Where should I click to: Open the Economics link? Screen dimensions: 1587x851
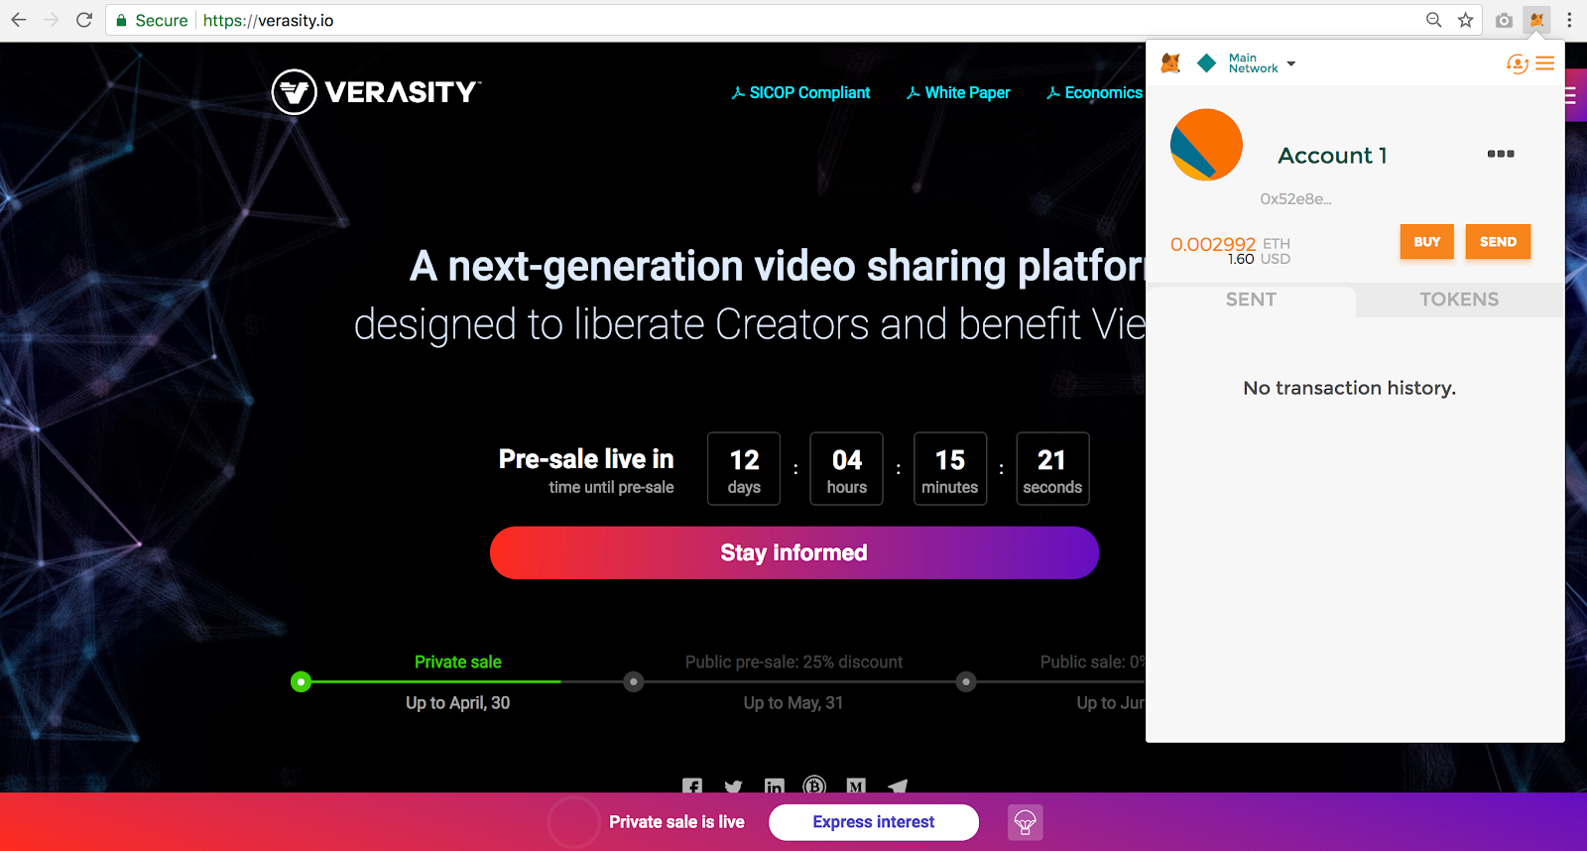1095,92
